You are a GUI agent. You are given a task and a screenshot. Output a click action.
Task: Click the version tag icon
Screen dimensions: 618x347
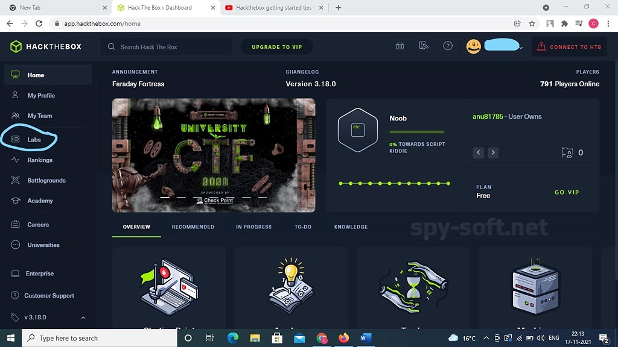pos(15,317)
